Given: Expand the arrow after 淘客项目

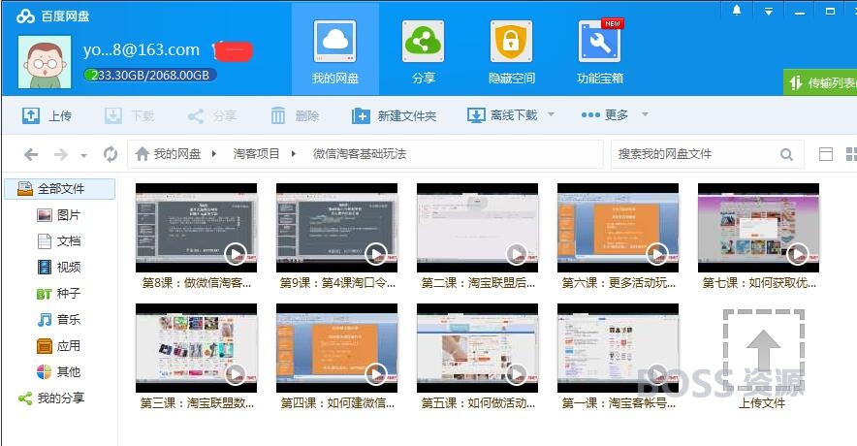Looking at the screenshot, I should point(294,154).
